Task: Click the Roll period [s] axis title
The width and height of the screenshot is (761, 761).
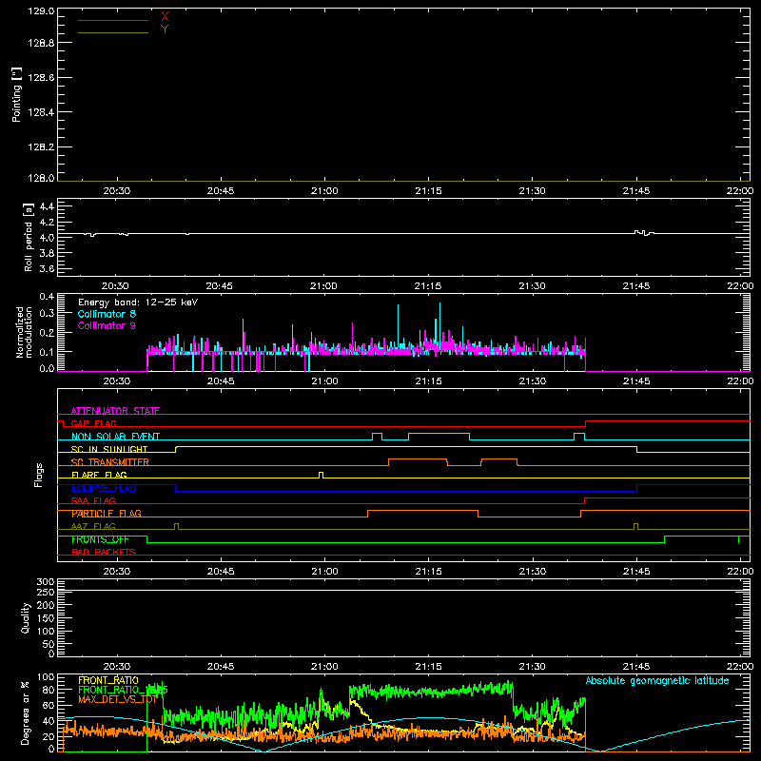Action: point(29,237)
